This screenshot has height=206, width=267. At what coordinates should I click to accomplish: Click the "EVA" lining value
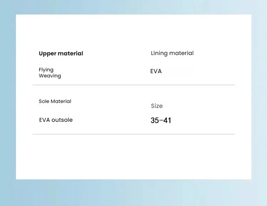pyautogui.click(x=156, y=71)
